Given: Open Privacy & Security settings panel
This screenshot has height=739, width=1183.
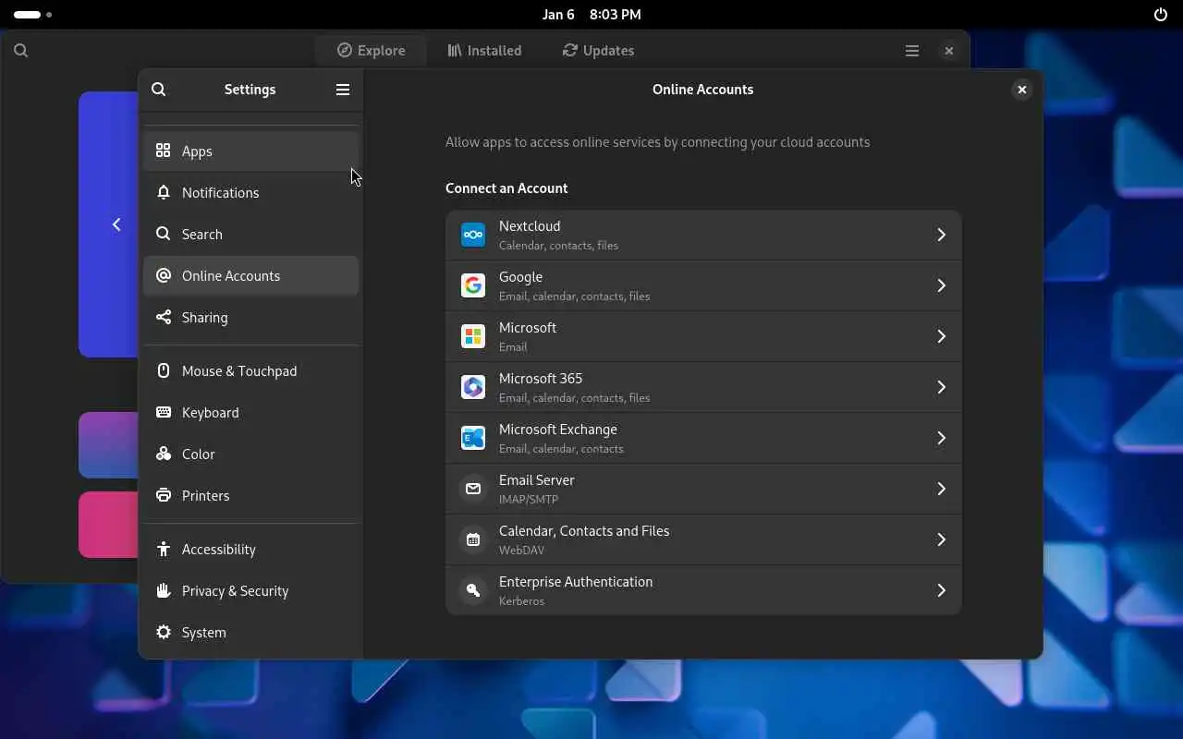Looking at the screenshot, I should click(x=250, y=590).
